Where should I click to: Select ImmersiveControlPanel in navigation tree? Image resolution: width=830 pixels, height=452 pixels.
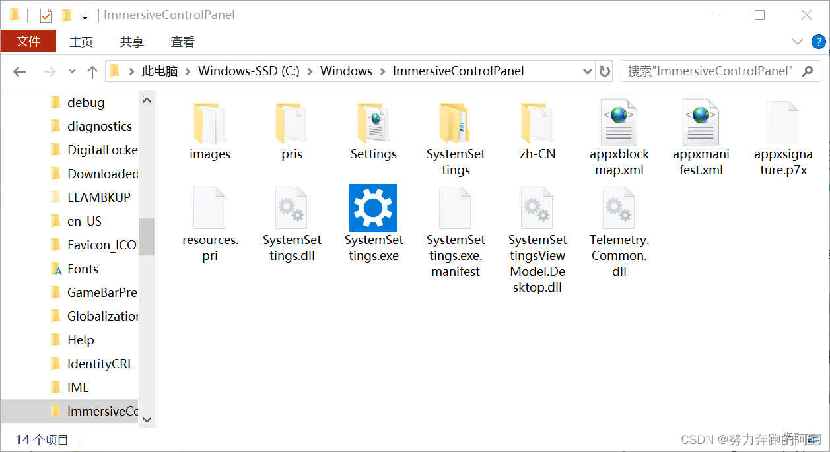69,411
